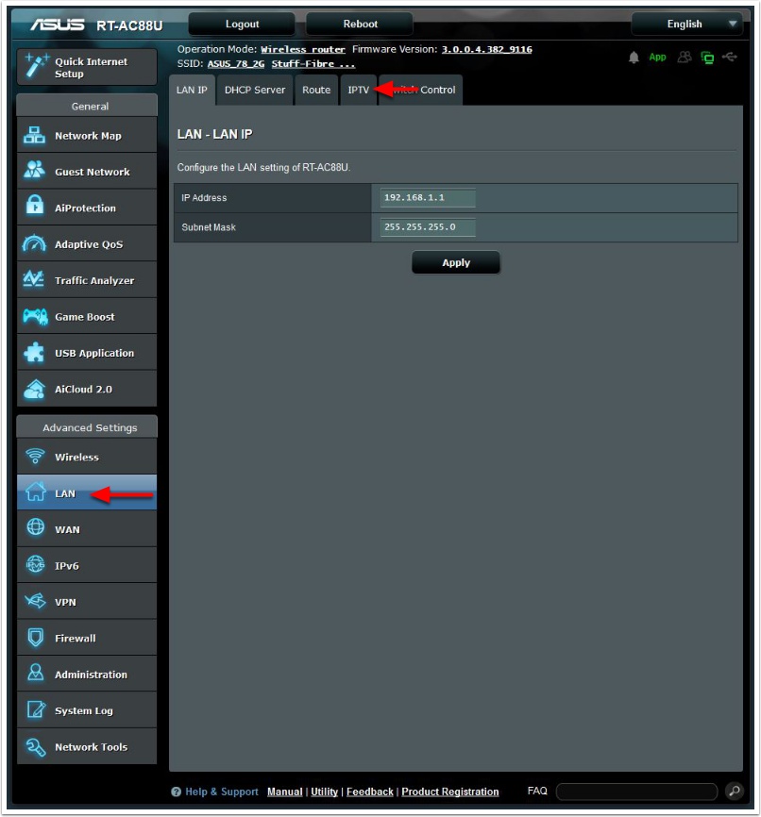Click the Subnet Mask input field
The image size is (761, 817).
[428, 227]
